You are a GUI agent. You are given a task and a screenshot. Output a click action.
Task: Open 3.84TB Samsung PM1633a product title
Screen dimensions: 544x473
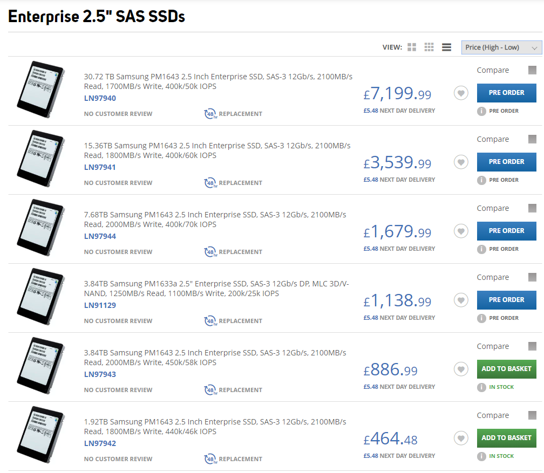click(x=216, y=289)
